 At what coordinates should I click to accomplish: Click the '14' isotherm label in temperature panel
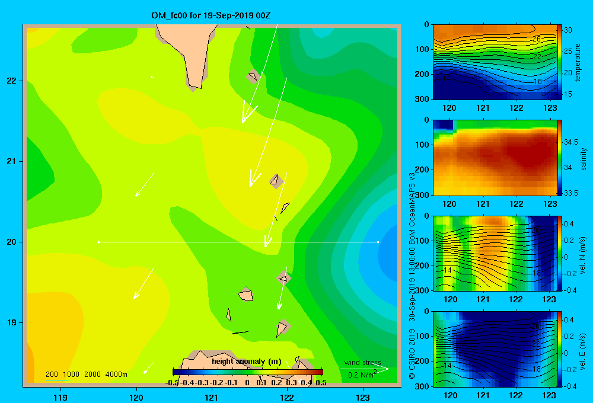(x=447, y=79)
